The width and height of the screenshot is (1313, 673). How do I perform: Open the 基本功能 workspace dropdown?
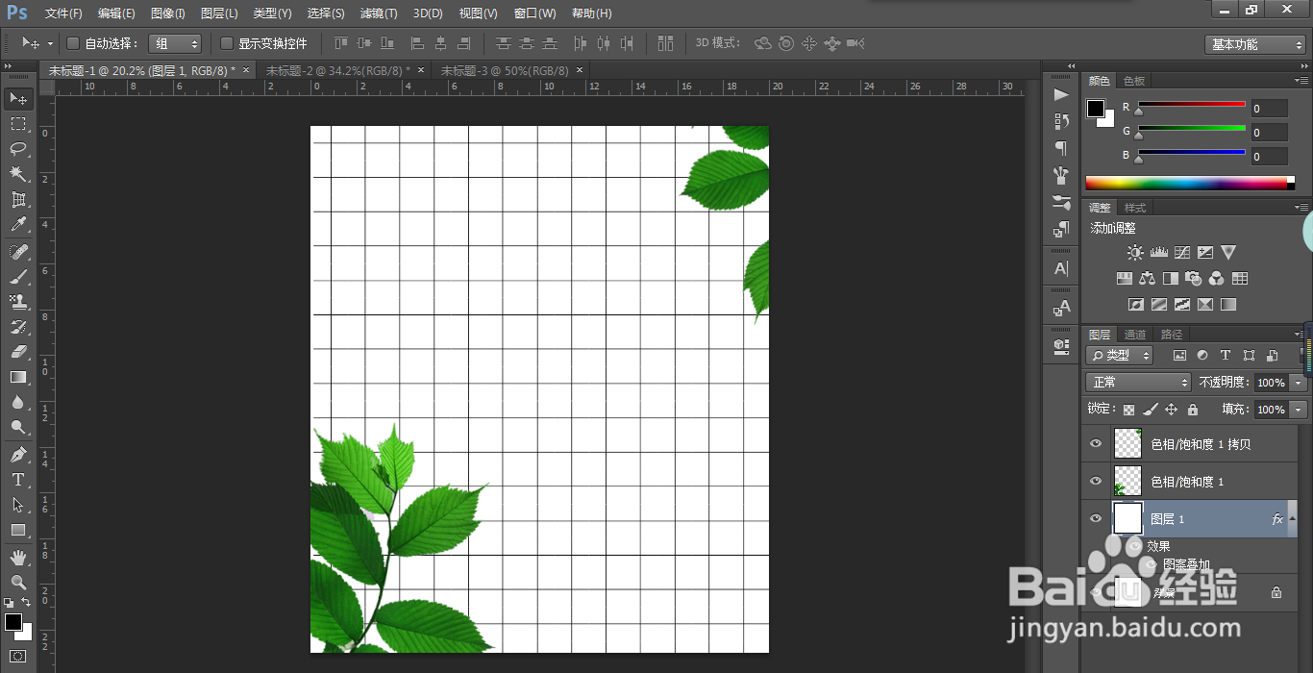point(1255,44)
